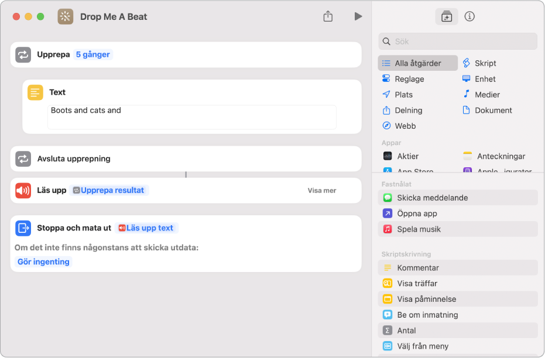Click the Upprepa action label
This screenshot has width=545, height=358.
[53, 54]
